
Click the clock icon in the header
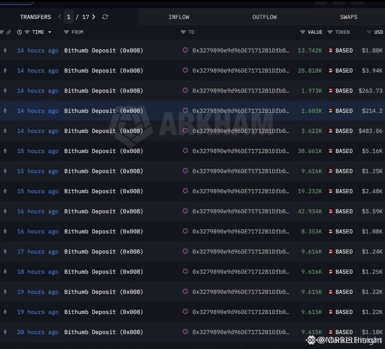(19, 32)
